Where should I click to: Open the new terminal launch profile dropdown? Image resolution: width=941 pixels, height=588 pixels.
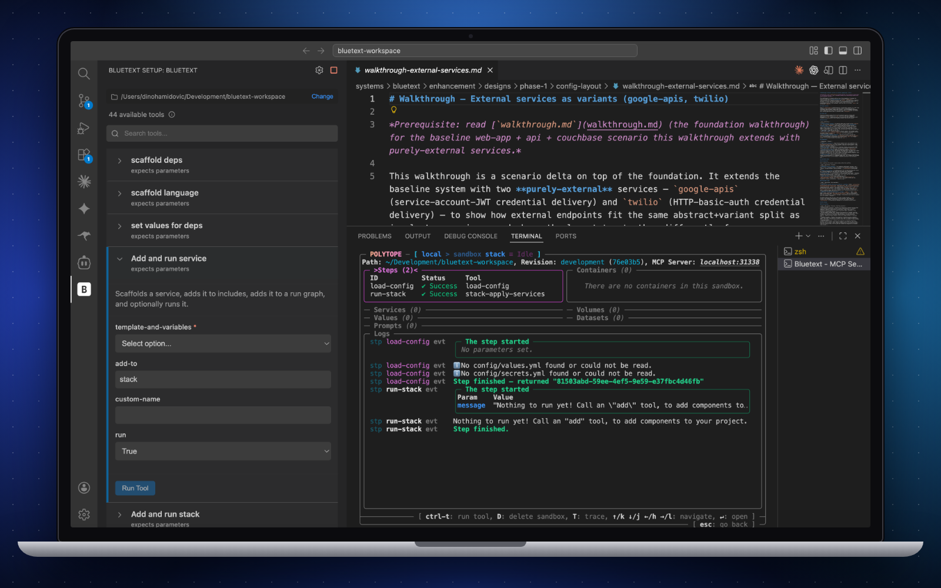coord(808,236)
